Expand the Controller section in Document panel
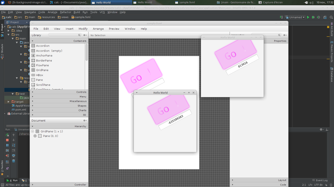 59,185
